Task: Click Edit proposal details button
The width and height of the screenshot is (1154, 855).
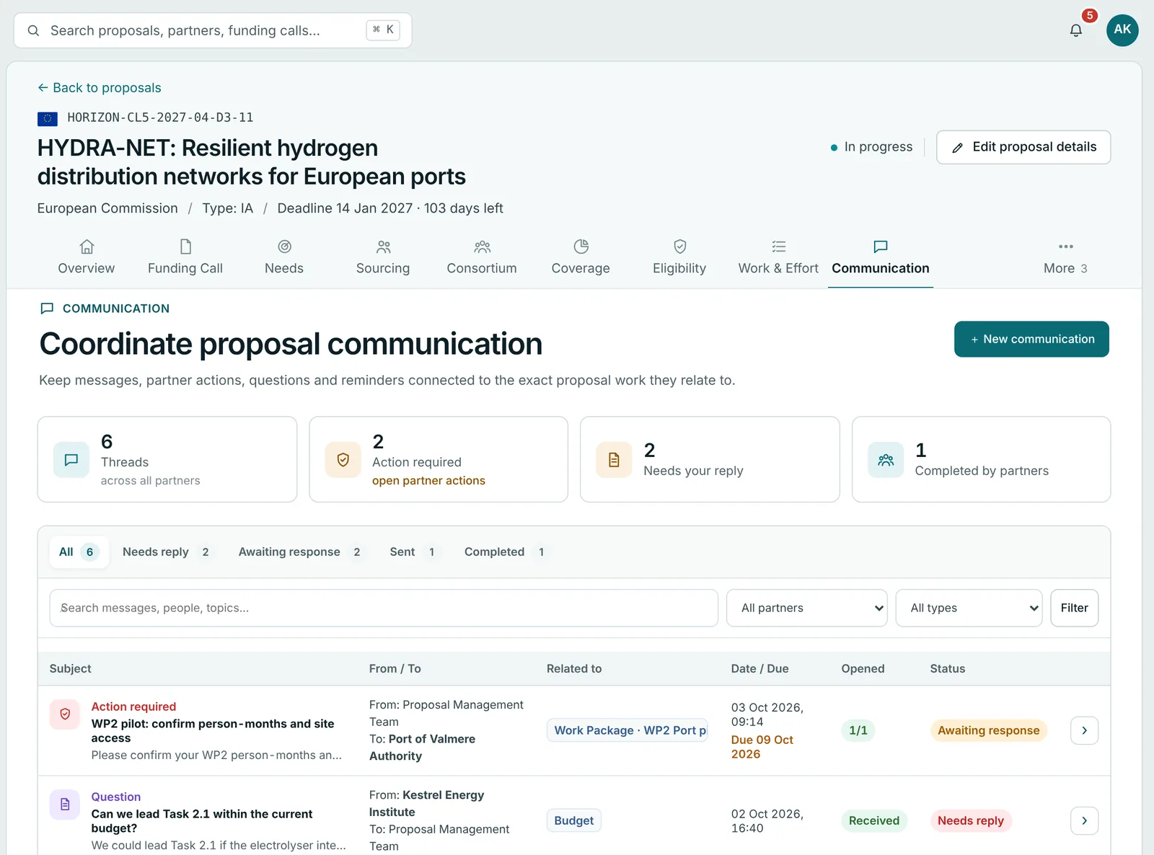Action: pos(1023,147)
